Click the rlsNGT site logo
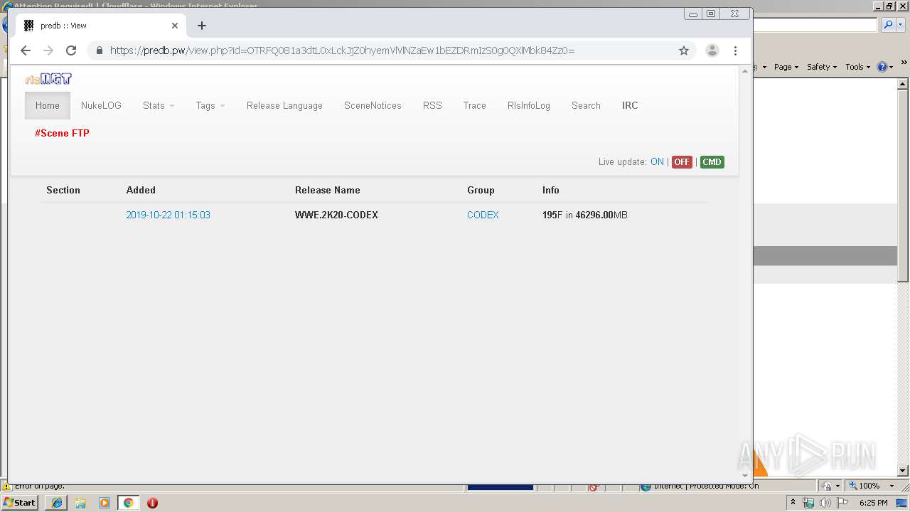 pyautogui.click(x=48, y=79)
